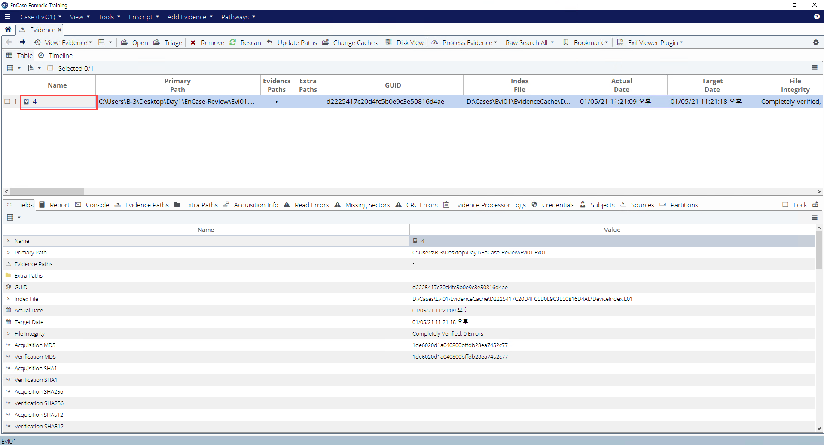The height and width of the screenshot is (445, 824).
Task: Enable the Lock checkbox
Action: point(785,205)
